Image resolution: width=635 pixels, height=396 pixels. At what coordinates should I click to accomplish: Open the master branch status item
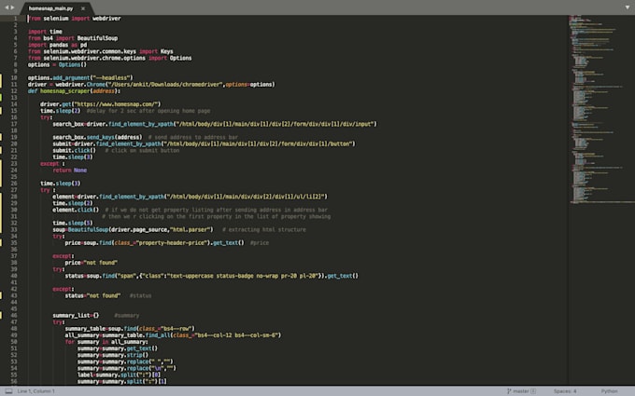[521, 390]
